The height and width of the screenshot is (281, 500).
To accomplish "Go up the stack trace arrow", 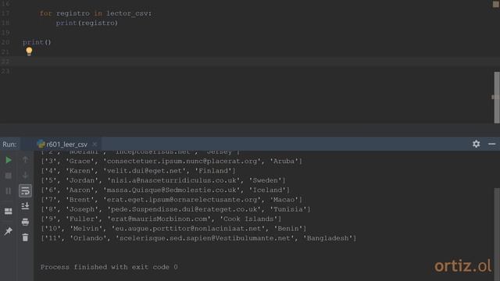I will click(x=25, y=160).
